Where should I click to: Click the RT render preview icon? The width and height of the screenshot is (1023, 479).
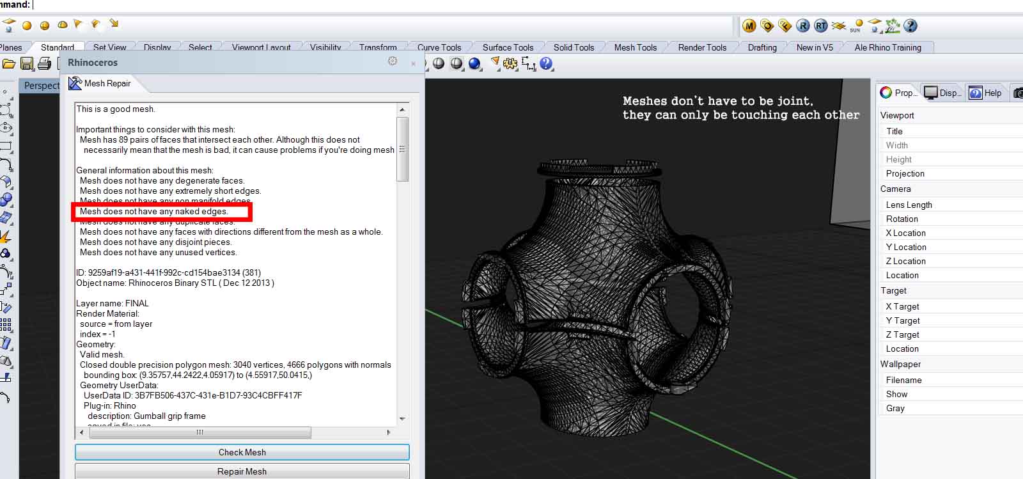[821, 26]
